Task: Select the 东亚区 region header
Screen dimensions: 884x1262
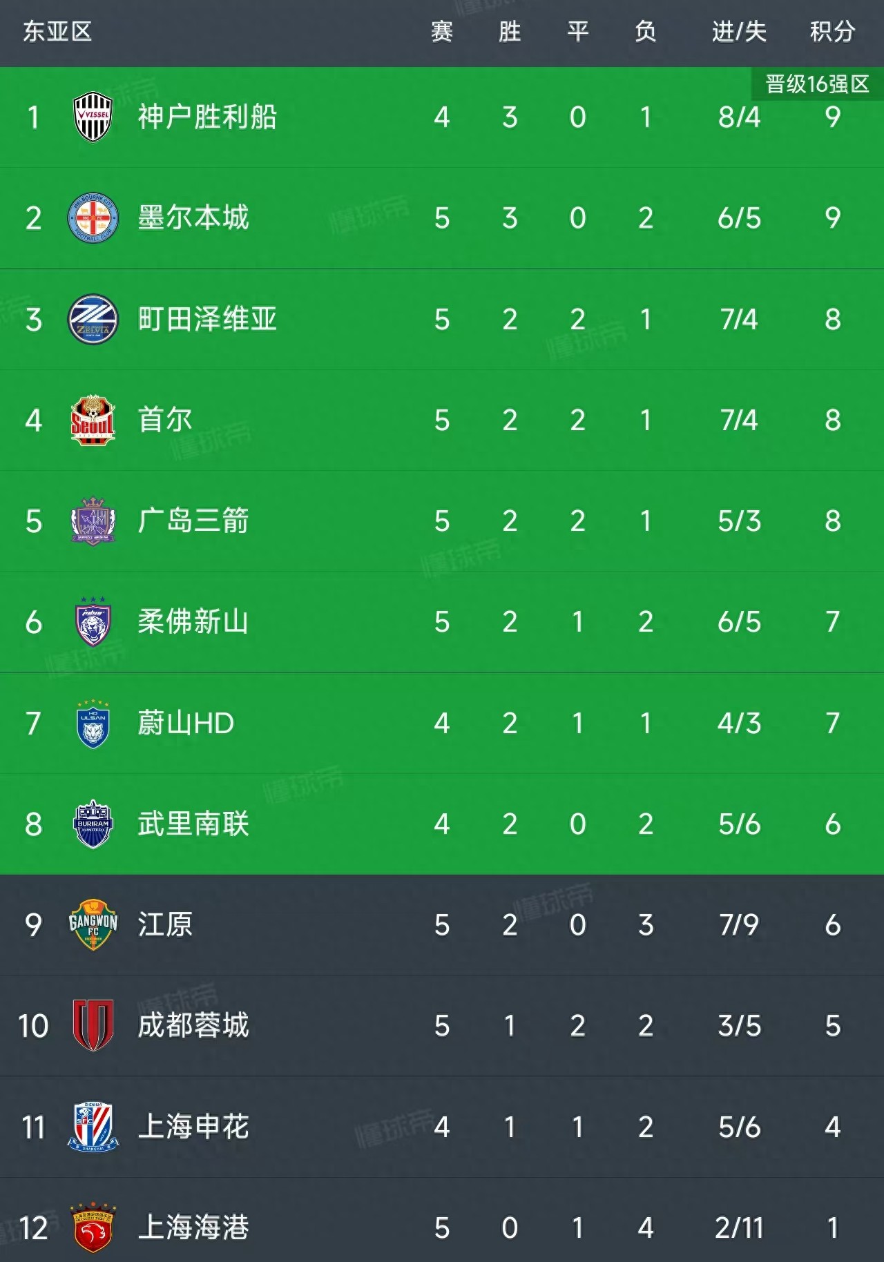Action: point(57,32)
